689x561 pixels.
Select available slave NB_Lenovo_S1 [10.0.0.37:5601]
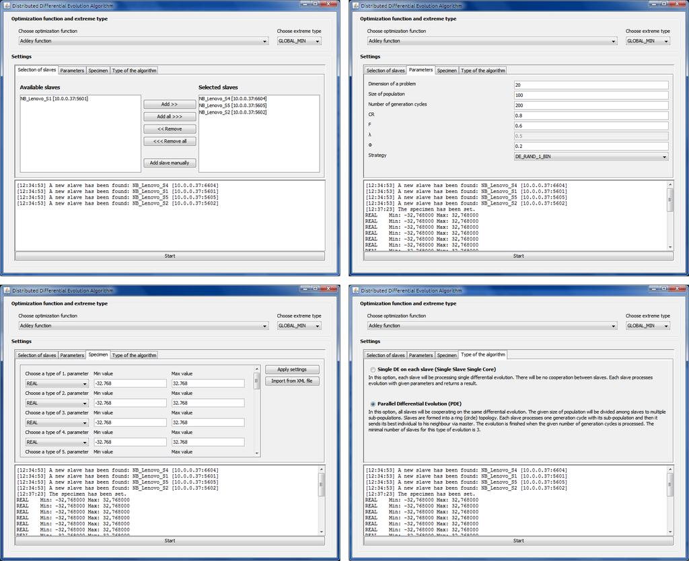[54, 99]
